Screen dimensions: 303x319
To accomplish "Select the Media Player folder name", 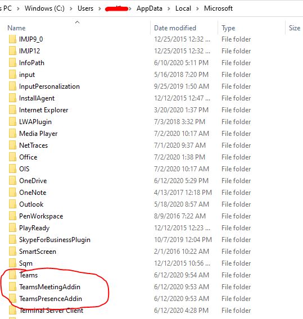I will pos(38,134).
